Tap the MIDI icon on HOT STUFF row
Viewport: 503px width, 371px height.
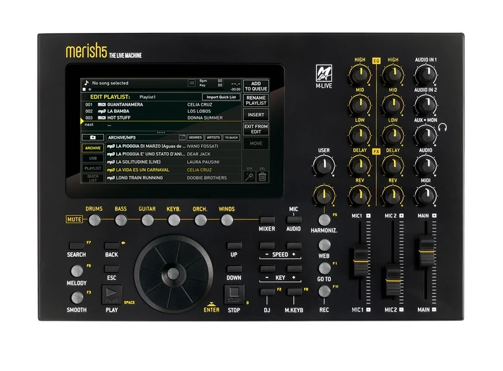102,118
